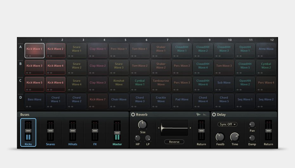The image size is (295, 168).
Task: Click row D label of pad grid
Action: pos(21,97)
